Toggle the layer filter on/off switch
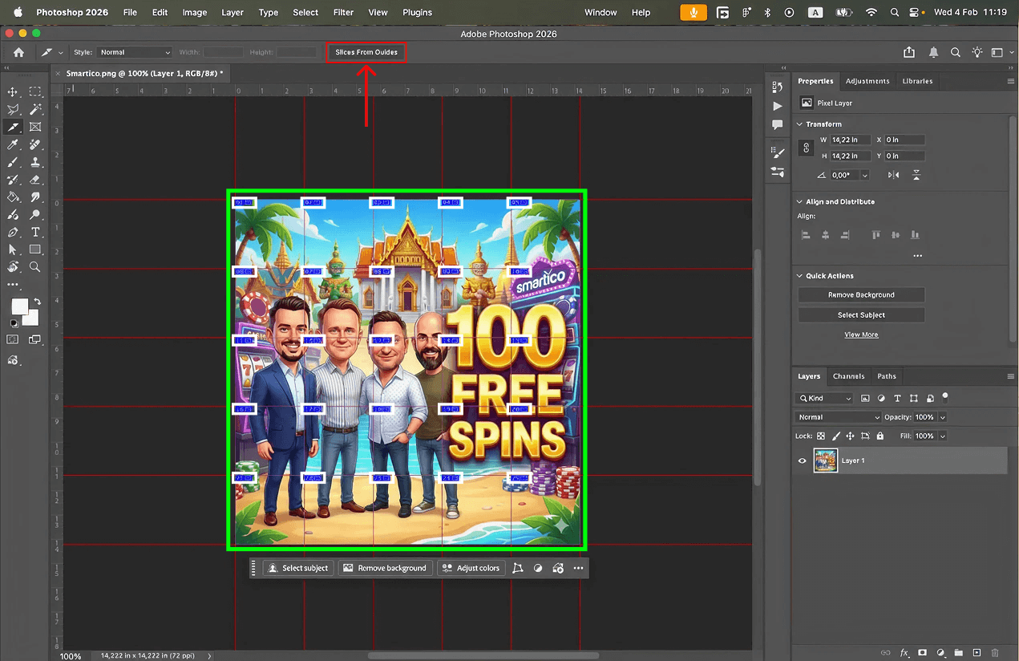Image resolution: width=1019 pixels, height=661 pixels. point(945,396)
